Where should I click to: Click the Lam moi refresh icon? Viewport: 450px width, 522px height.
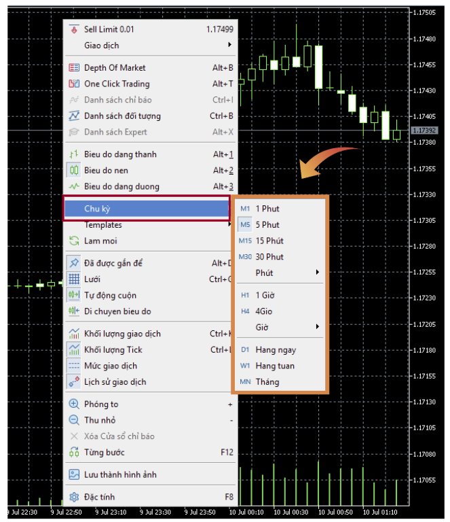coord(74,241)
